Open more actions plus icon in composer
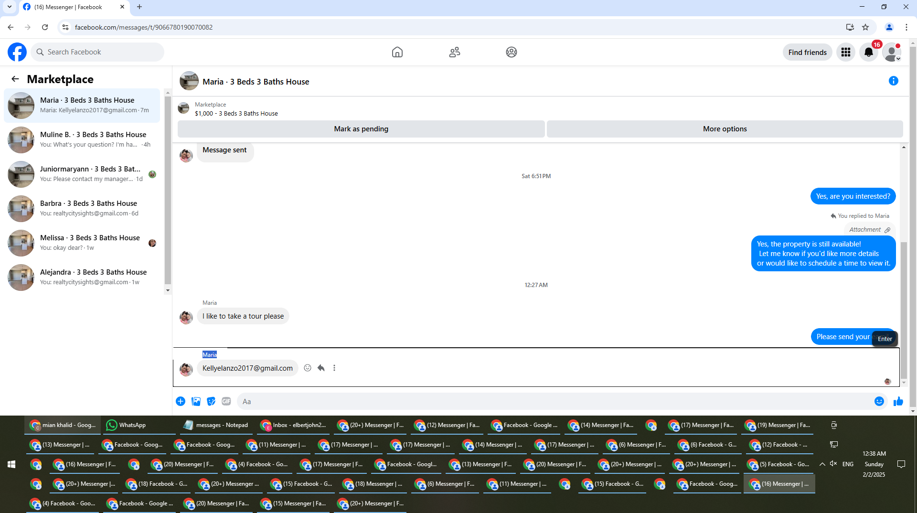 click(x=181, y=401)
